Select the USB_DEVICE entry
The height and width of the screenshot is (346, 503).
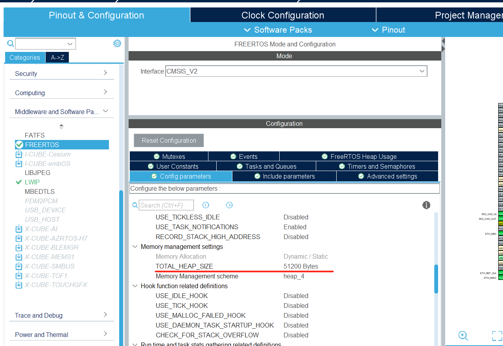45,210
